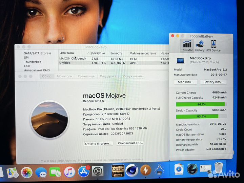244x183 pixels.
Task: Open Mac Info in coconutBattery
Action: [x=186, y=82]
